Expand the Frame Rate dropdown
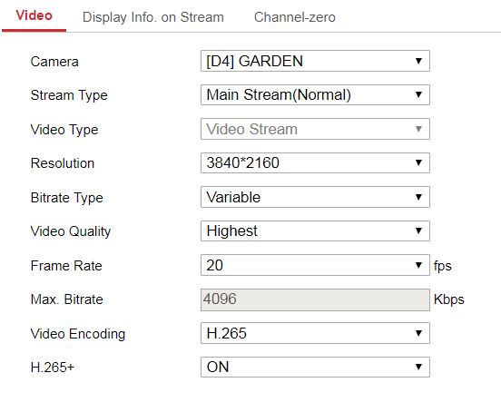 315,265
